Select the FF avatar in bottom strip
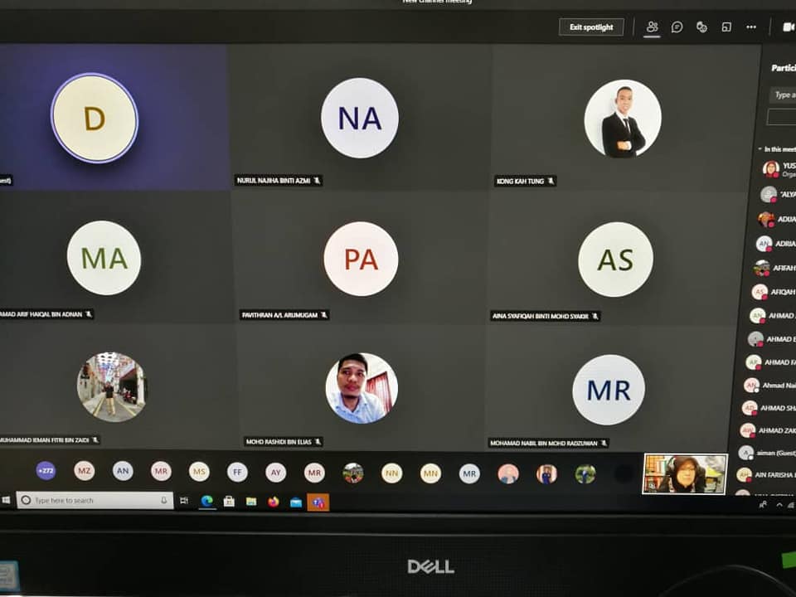 click(x=237, y=472)
